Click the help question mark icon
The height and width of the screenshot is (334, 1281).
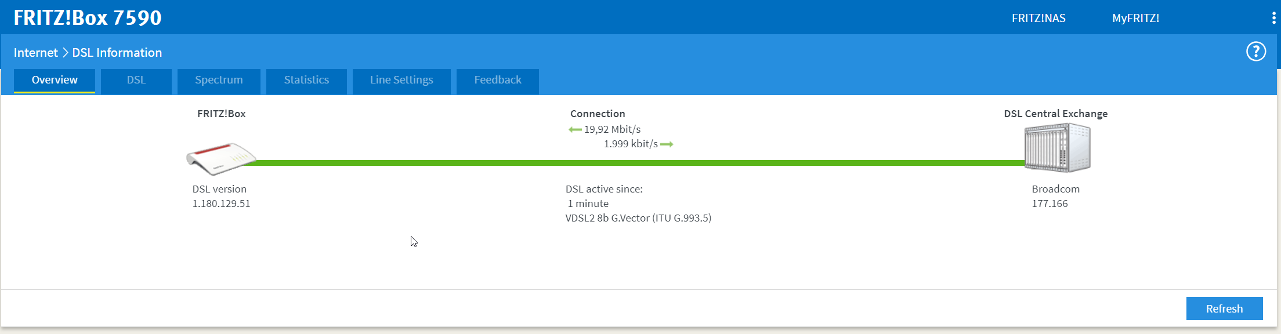tap(1256, 52)
